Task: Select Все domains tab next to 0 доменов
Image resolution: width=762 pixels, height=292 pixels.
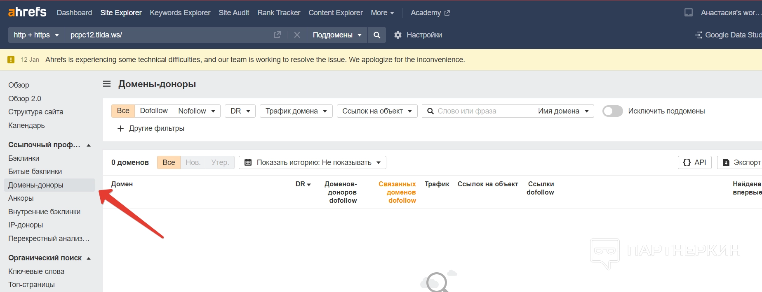Action: [x=169, y=162]
